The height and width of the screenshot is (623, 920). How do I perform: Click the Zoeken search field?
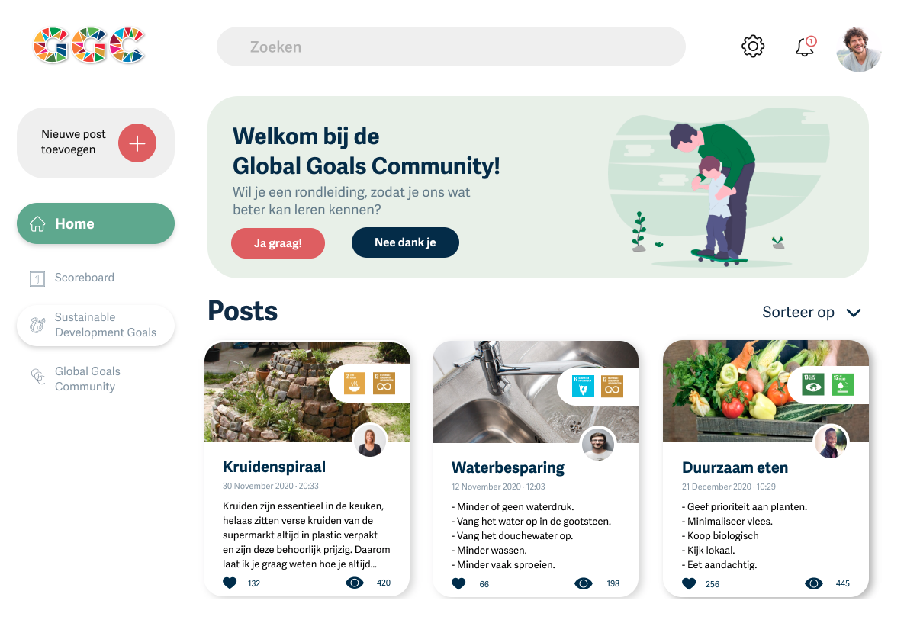451,47
